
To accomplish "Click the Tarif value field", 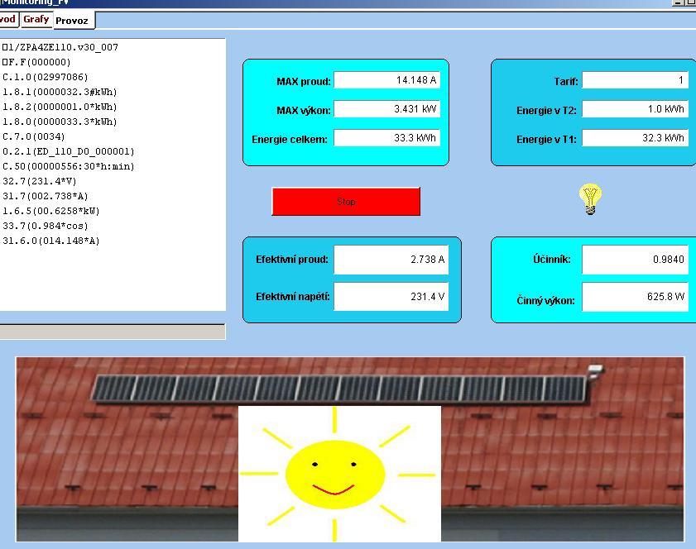I will [x=636, y=80].
